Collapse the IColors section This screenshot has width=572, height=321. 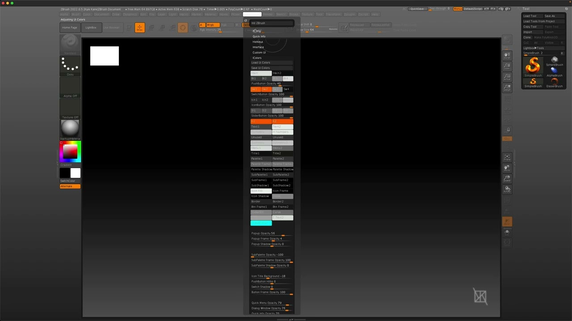(257, 58)
